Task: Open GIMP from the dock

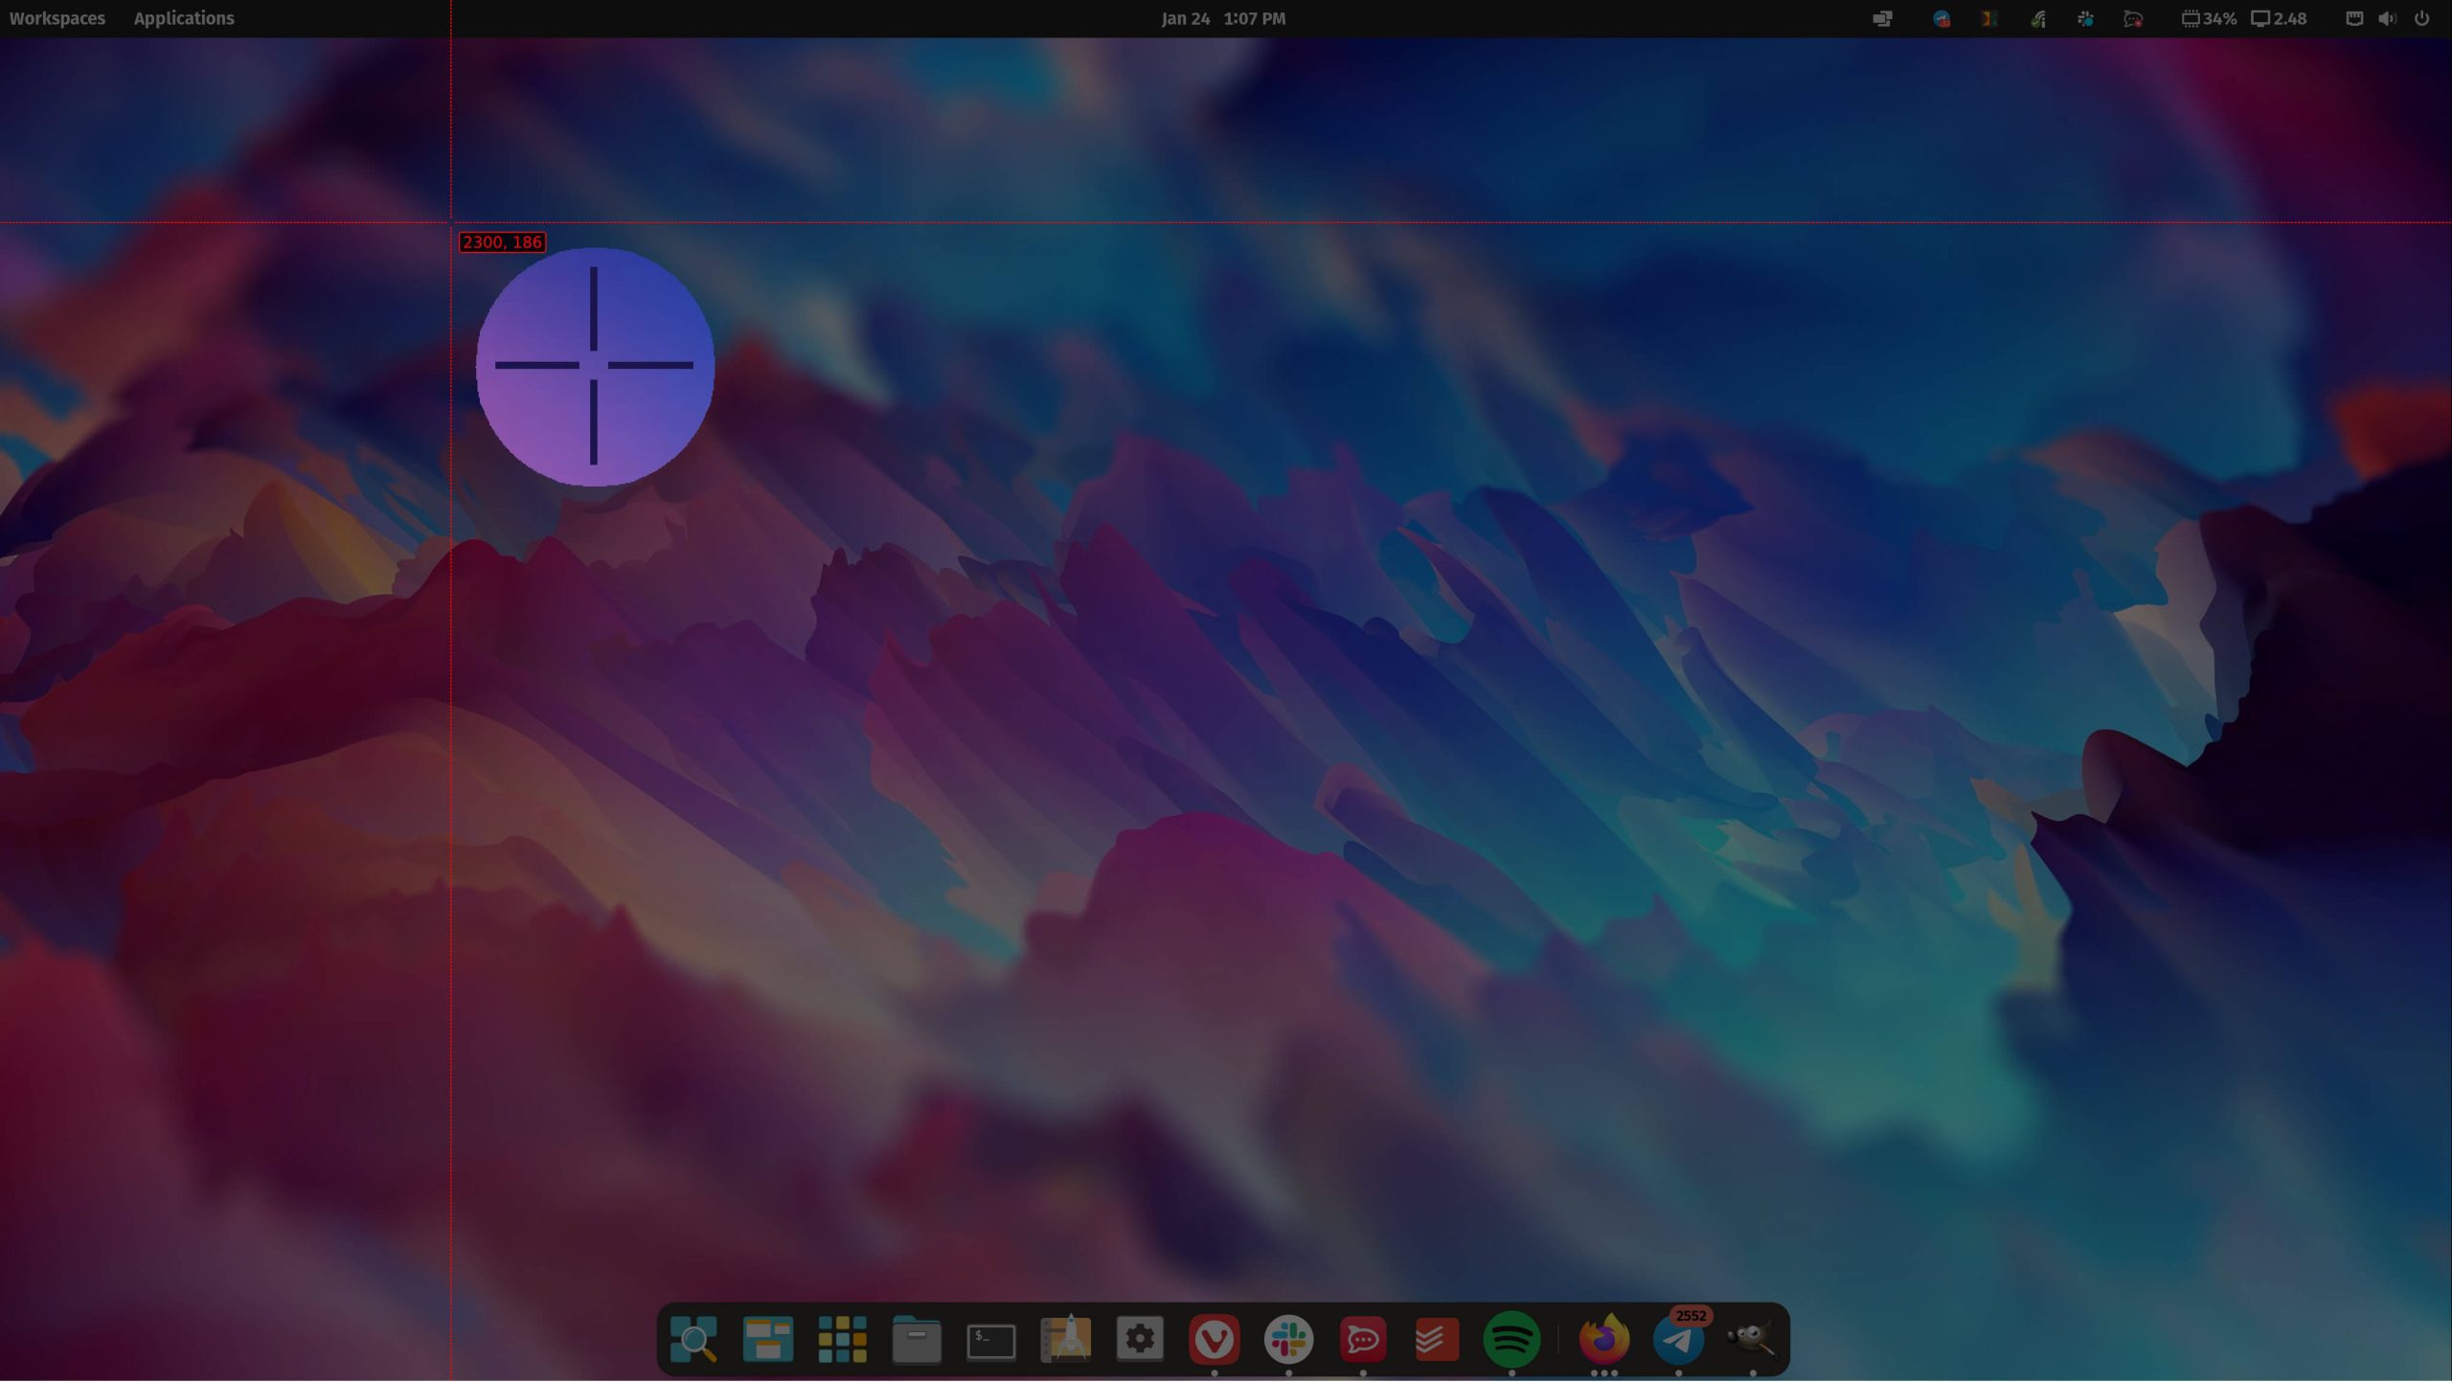Action: coord(1752,1339)
